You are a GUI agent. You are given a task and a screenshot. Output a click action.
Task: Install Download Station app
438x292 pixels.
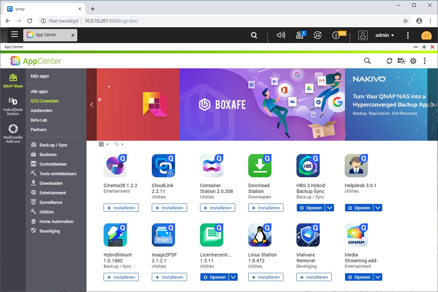point(266,208)
